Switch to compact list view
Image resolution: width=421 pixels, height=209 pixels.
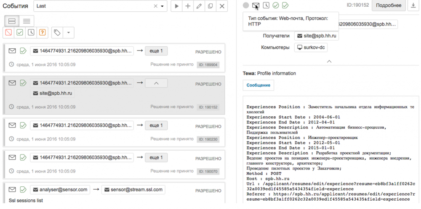[x=27, y=21]
